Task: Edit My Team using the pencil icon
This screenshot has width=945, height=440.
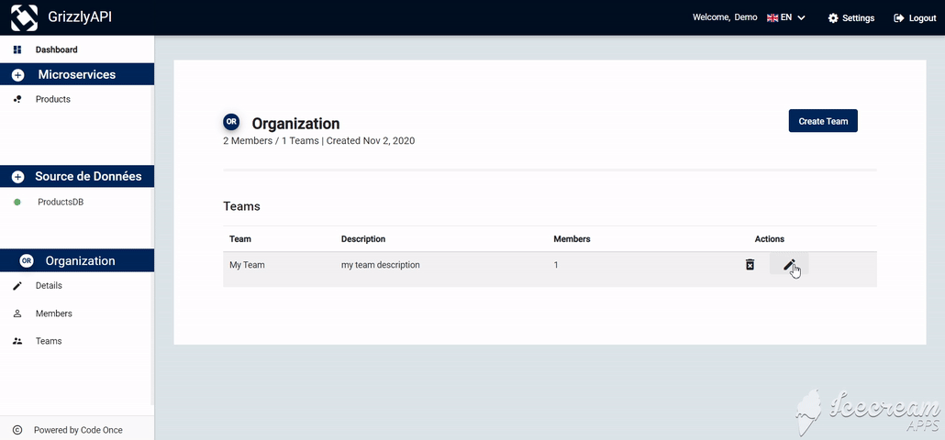Action: point(789,264)
